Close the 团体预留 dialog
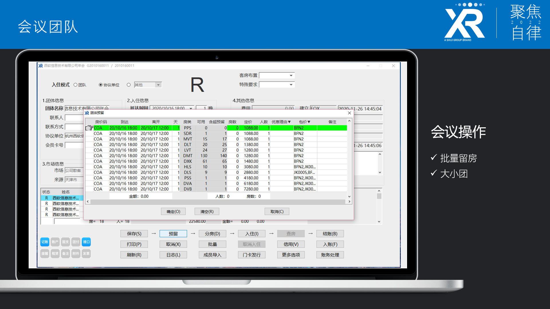 point(349,113)
